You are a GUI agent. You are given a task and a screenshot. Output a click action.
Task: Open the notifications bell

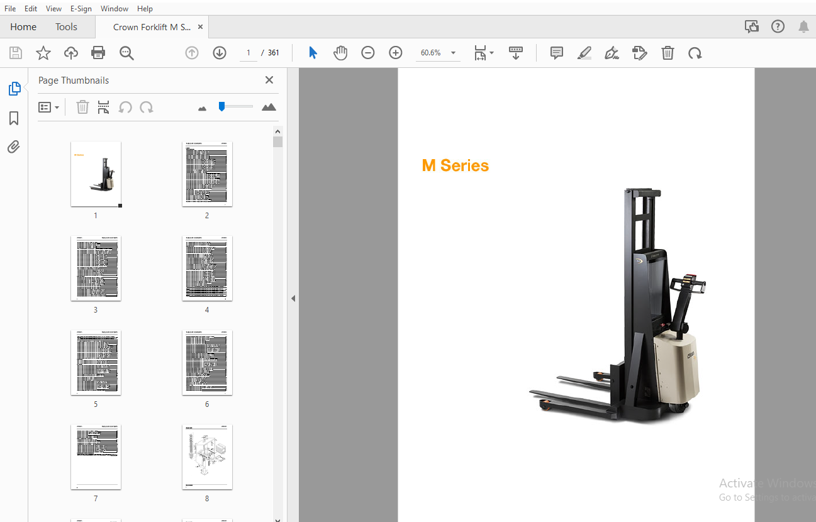803,26
